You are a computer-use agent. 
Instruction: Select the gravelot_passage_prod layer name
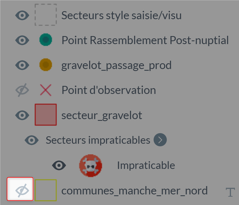116,66
